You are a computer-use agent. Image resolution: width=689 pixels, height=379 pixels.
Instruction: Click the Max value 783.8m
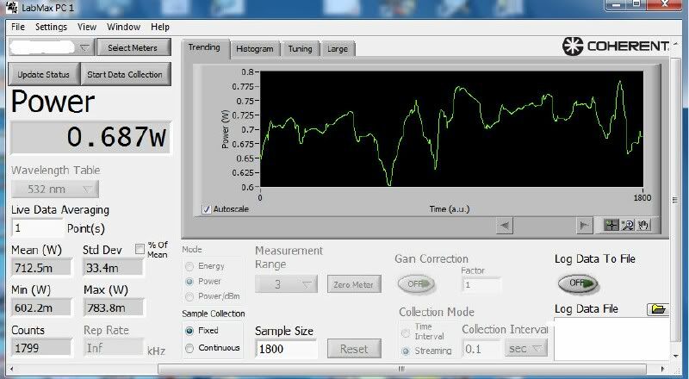[114, 308]
